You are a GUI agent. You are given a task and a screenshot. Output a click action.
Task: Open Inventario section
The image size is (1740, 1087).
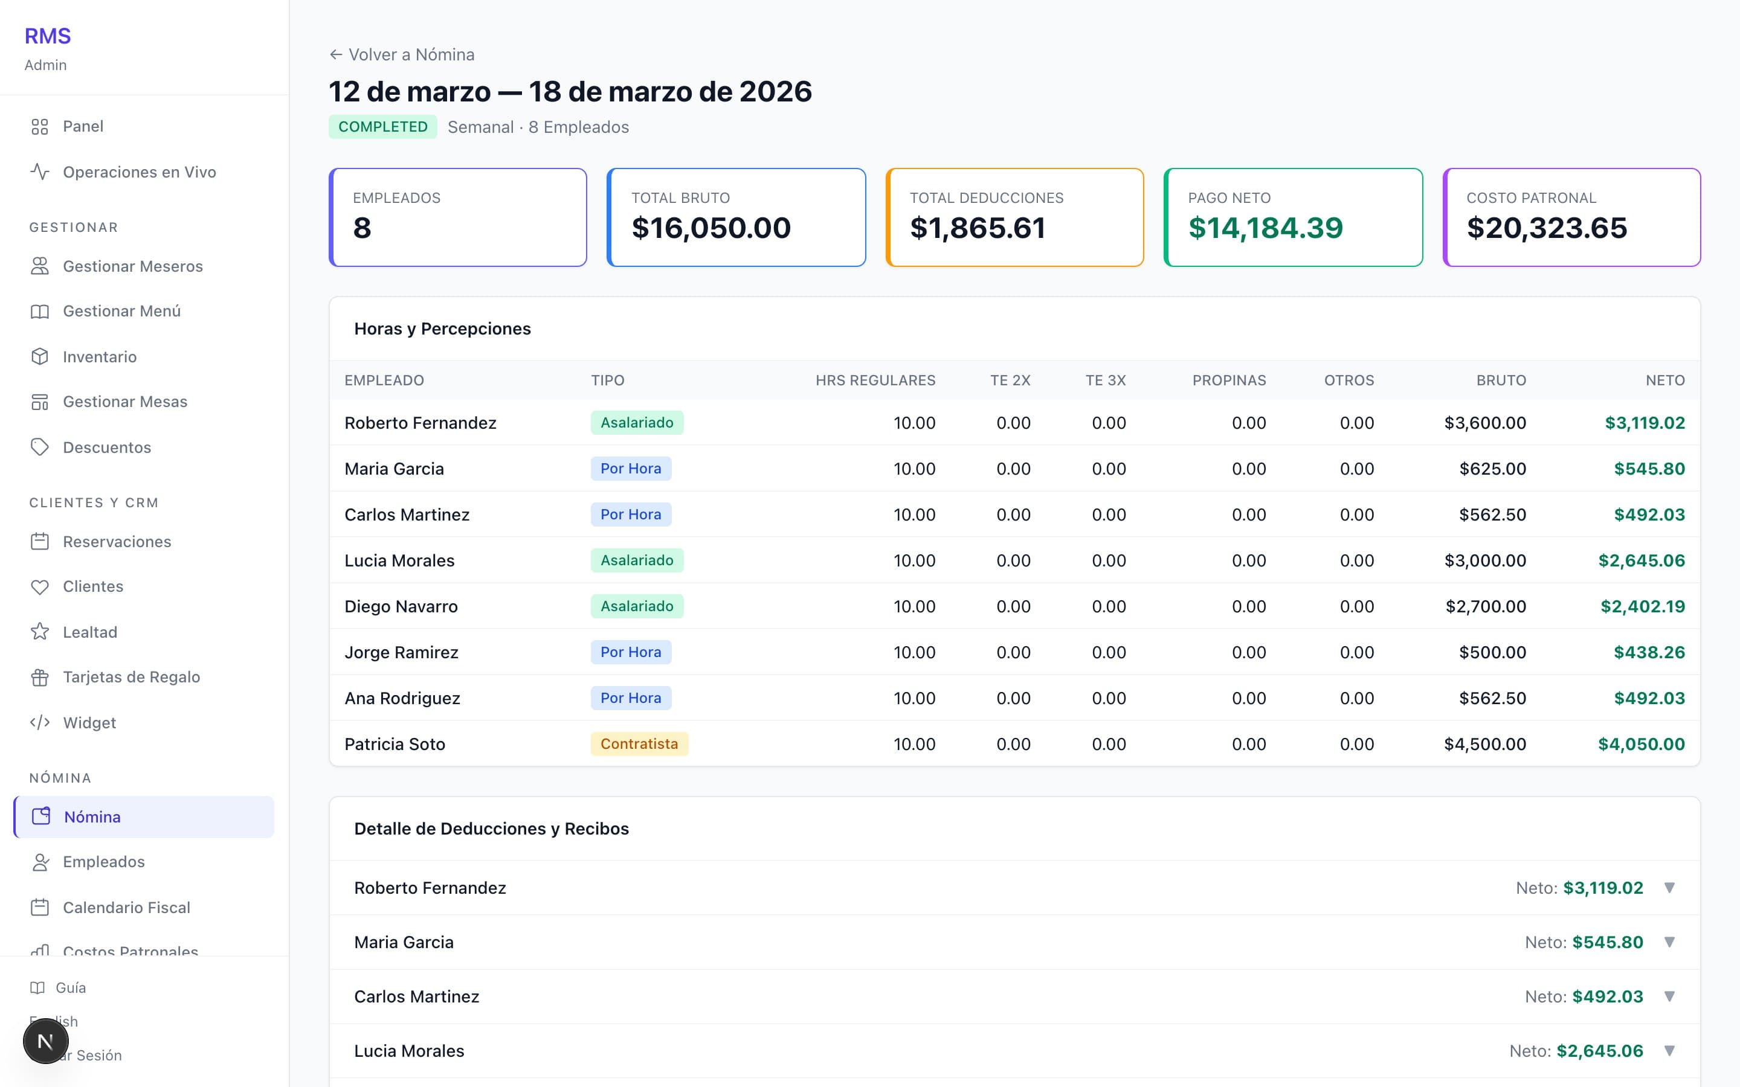click(144, 356)
